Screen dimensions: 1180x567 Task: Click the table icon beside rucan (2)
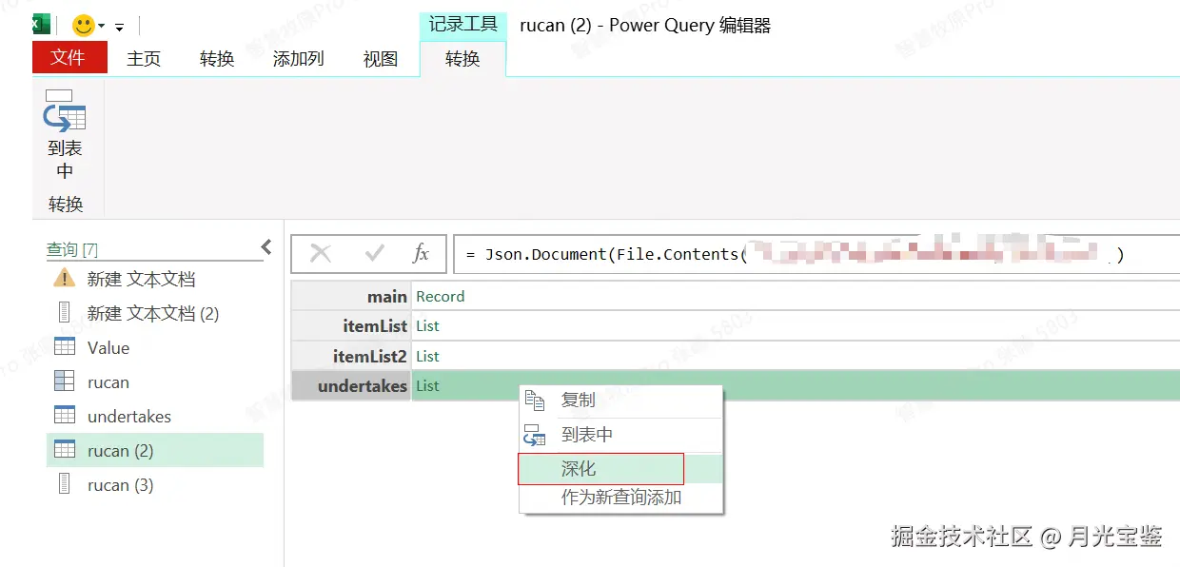(65, 449)
